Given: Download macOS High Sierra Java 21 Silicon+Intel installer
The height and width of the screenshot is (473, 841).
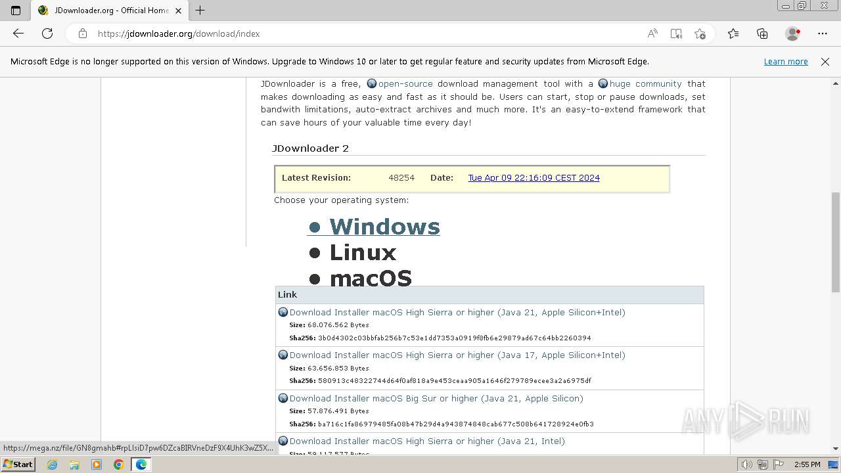Looking at the screenshot, I should pyautogui.click(x=457, y=313).
